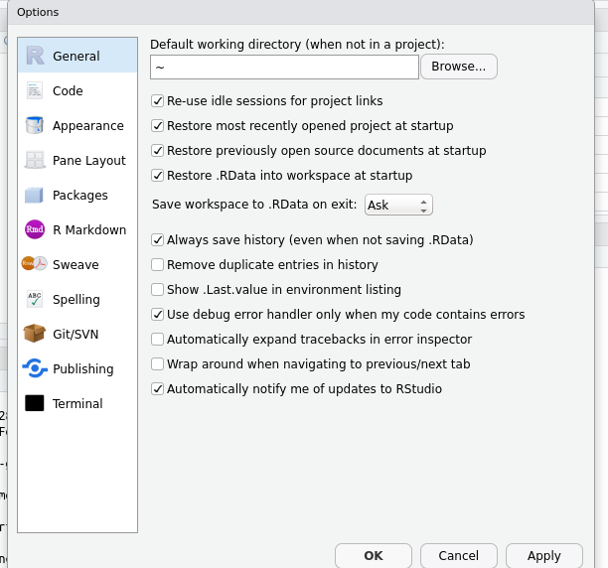Open Appearance settings via its paint bucket icon
608x568 pixels.
[x=35, y=126]
